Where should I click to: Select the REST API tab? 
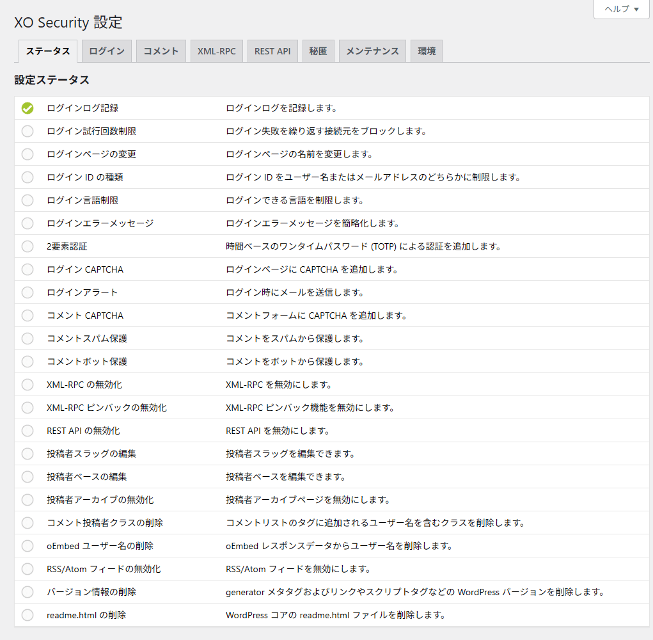coord(272,51)
